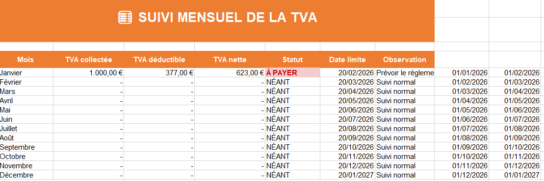This screenshot has height=181, width=544.
Task: Click the 1.000,00 € collected VAT cell
Action: click(88, 73)
